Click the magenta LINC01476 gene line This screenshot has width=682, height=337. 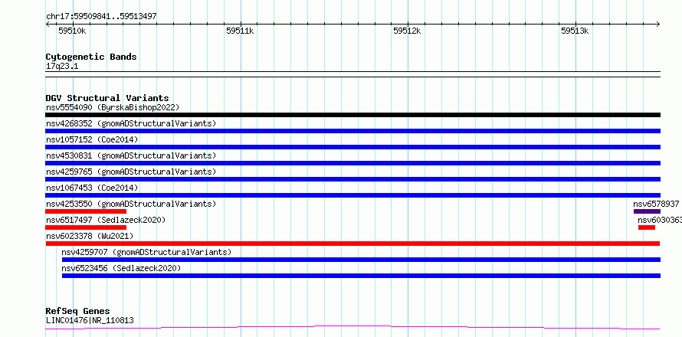click(x=352, y=327)
